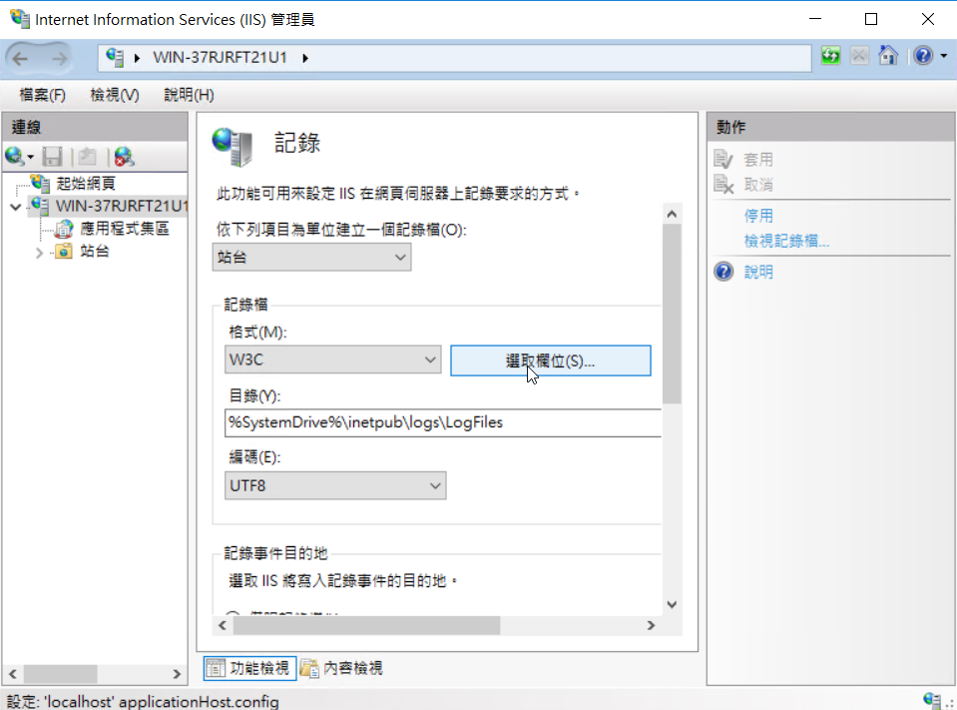Click the delete connection icon in connections toolbar
The height and width of the screenshot is (710, 957).
(x=124, y=157)
